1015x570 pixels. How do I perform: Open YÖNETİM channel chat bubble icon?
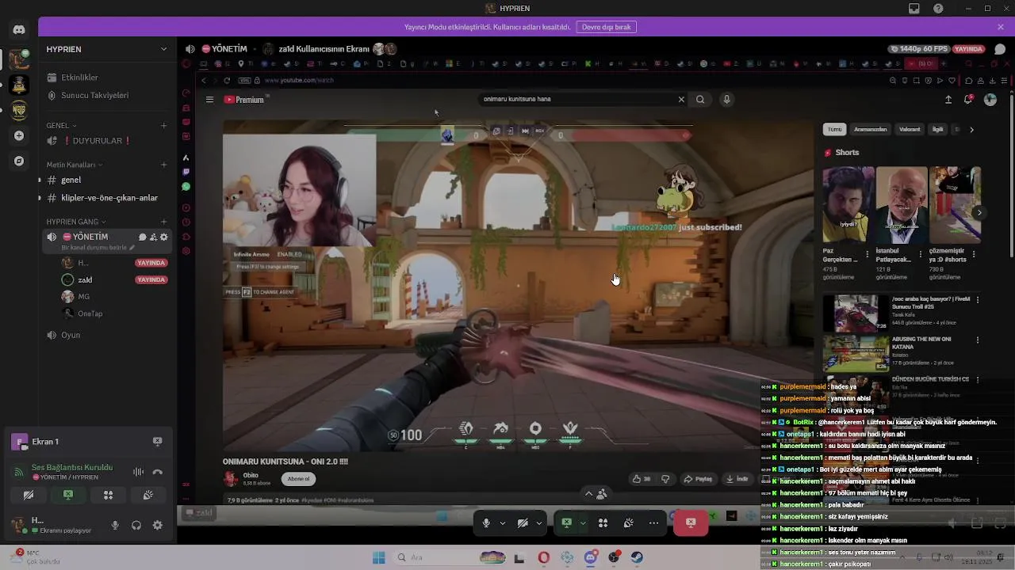click(143, 237)
